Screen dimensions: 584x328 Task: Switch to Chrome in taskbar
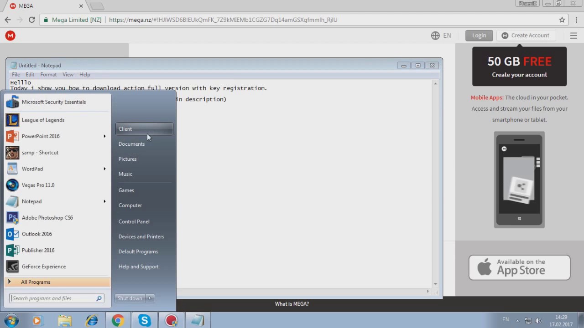coord(118,321)
